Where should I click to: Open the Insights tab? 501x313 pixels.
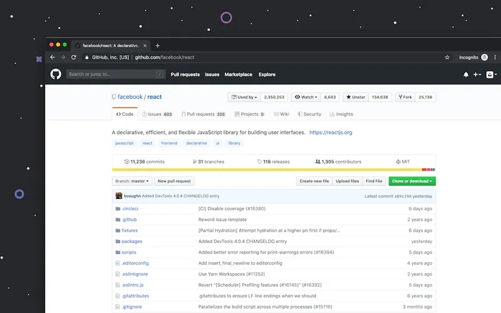(341, 114)
